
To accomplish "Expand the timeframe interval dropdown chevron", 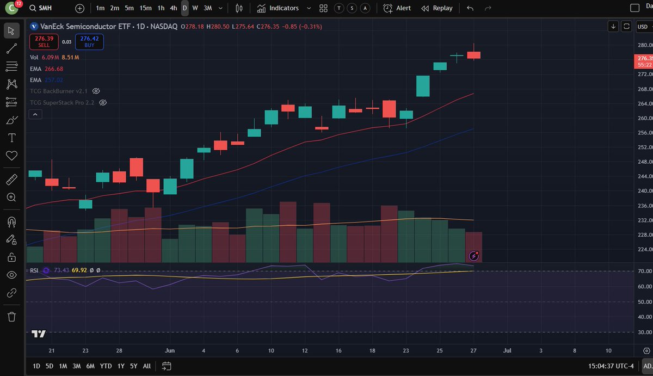I will click(x=220, y=8).
